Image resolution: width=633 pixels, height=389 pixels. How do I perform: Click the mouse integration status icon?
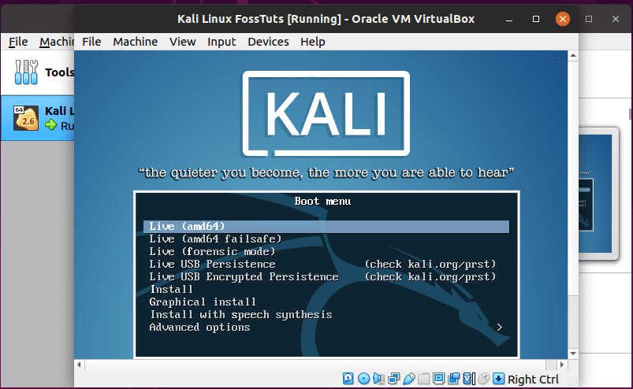[484, 379]
